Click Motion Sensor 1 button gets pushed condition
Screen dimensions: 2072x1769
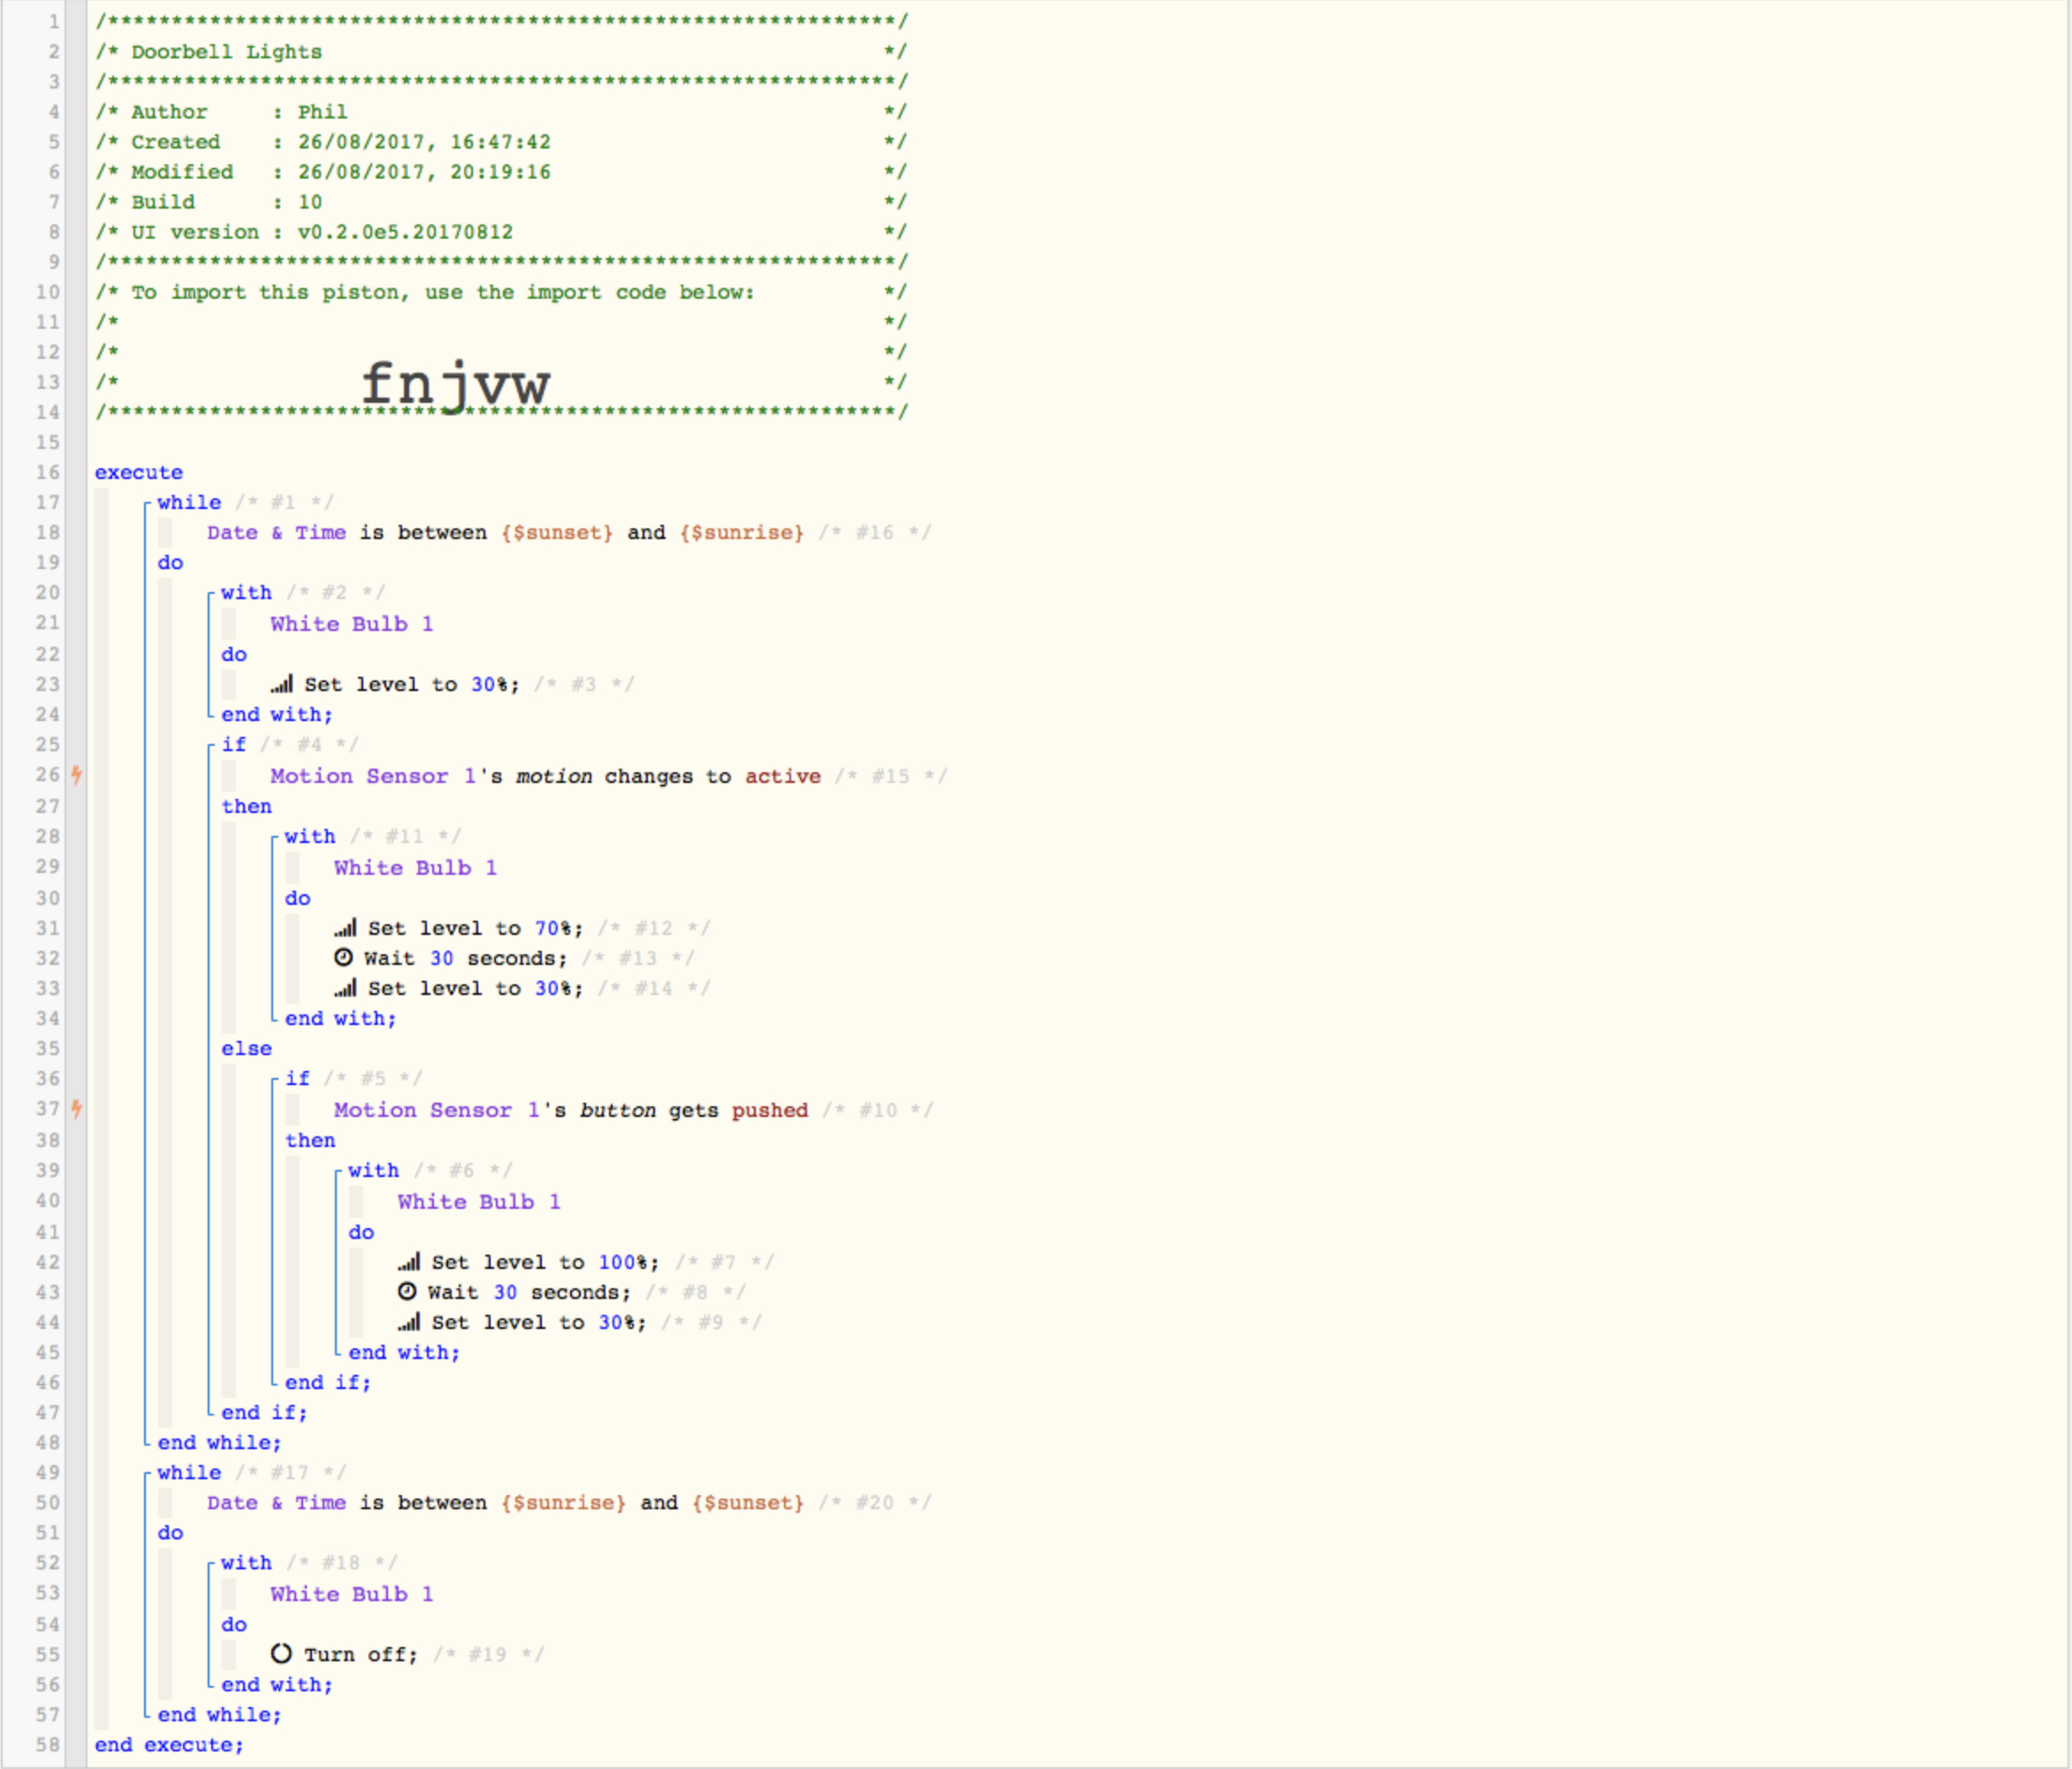point(570,1111)
